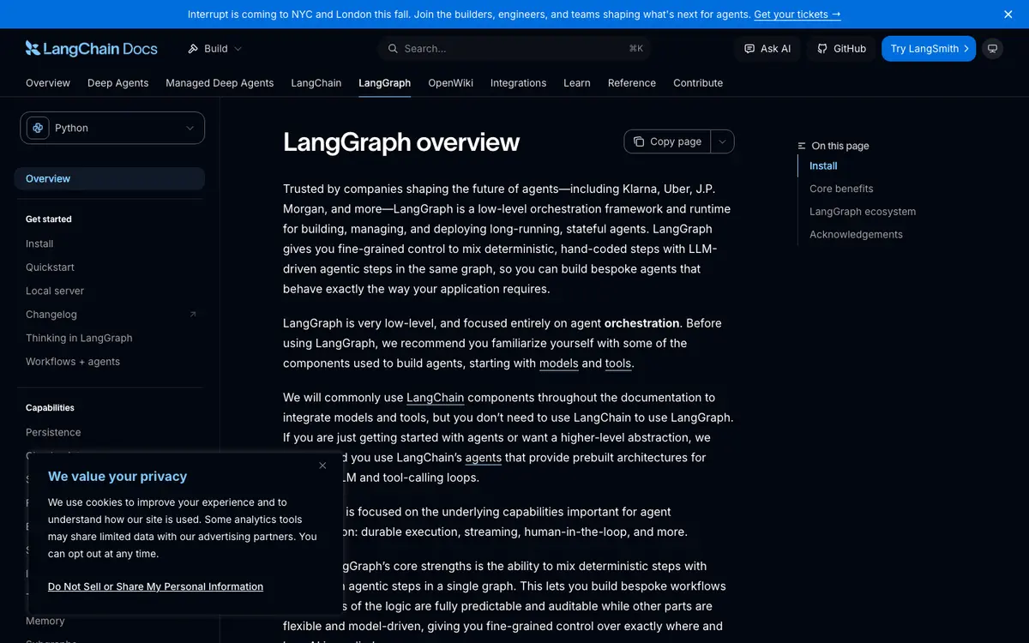Click the Try LangSmith arrow chevron
The image size is (1029, 643).
[966, 49]
